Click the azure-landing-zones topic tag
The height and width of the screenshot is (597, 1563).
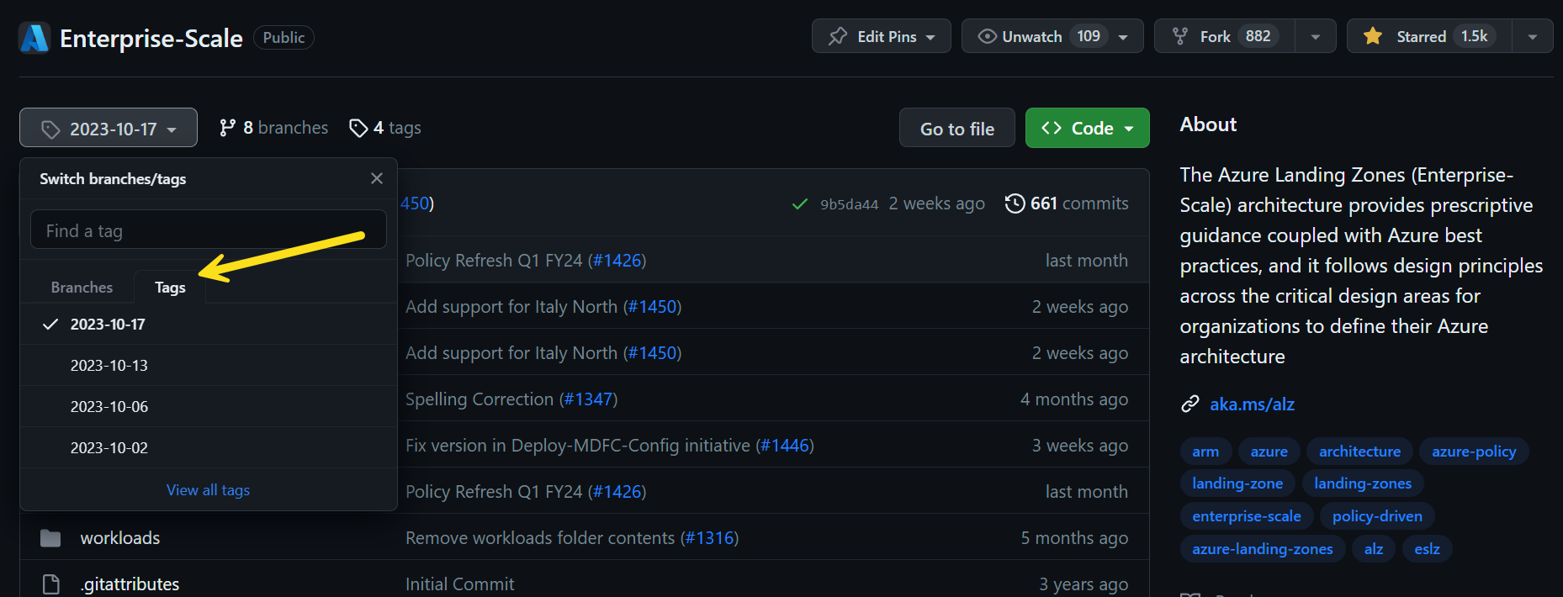click(x=1262, y=549)
